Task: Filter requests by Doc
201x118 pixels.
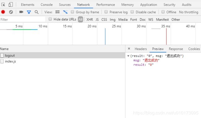Action: point(143,19)
